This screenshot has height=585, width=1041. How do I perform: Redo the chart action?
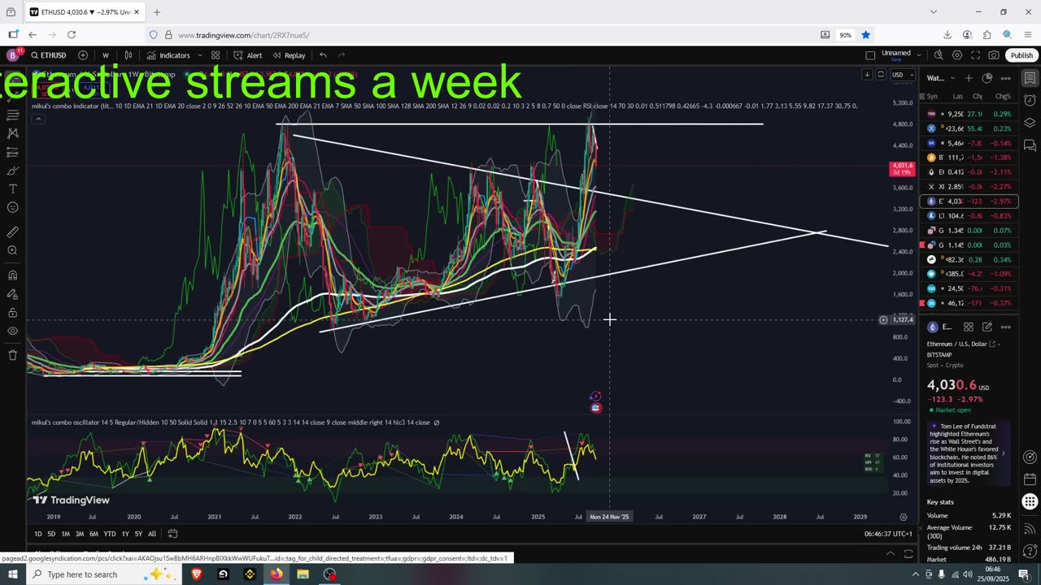click(342, 55)
